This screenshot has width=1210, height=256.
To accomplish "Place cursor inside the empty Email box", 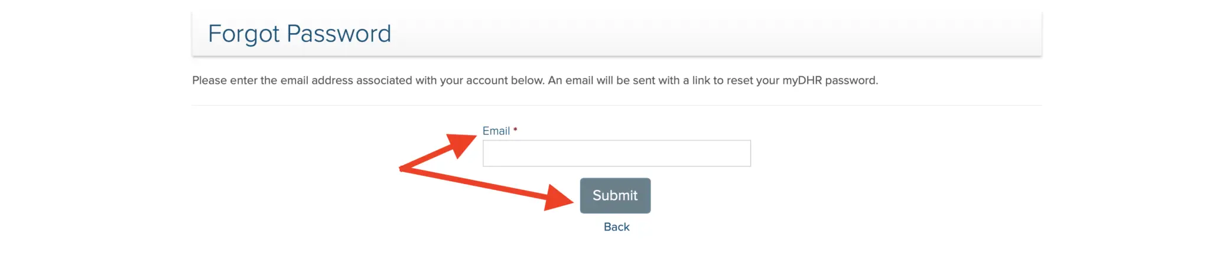I will click(x=616, y=153).
